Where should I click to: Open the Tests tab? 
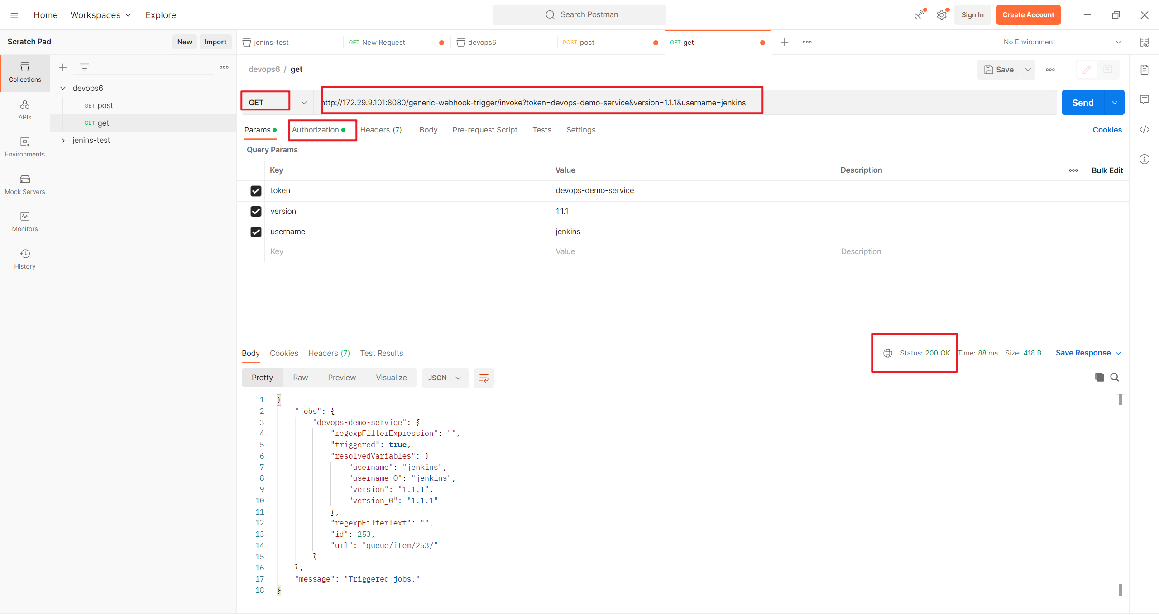click(x=541, y=130)
